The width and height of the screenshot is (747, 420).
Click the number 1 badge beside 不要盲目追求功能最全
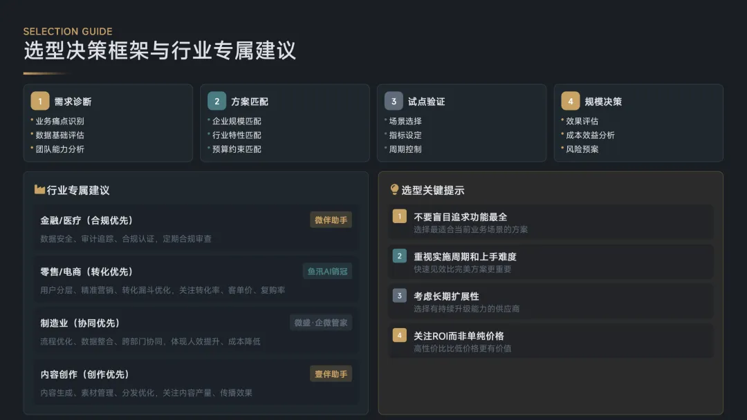click(x=399, y=216)
